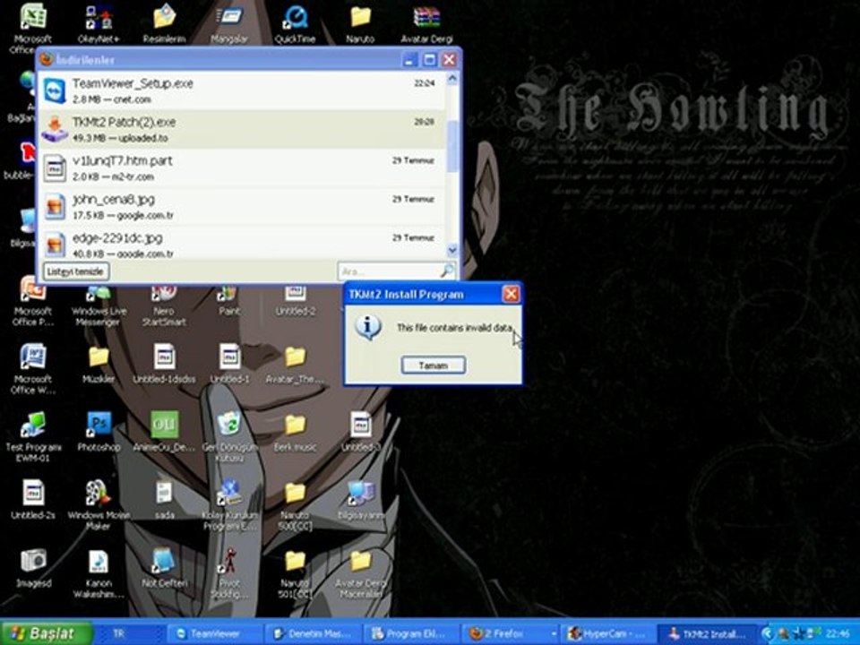This screenshot has width=860, height=645.
Task: Select the Windows Movie Maker icon
Action: pyautogui.click(x=99, y=504)
